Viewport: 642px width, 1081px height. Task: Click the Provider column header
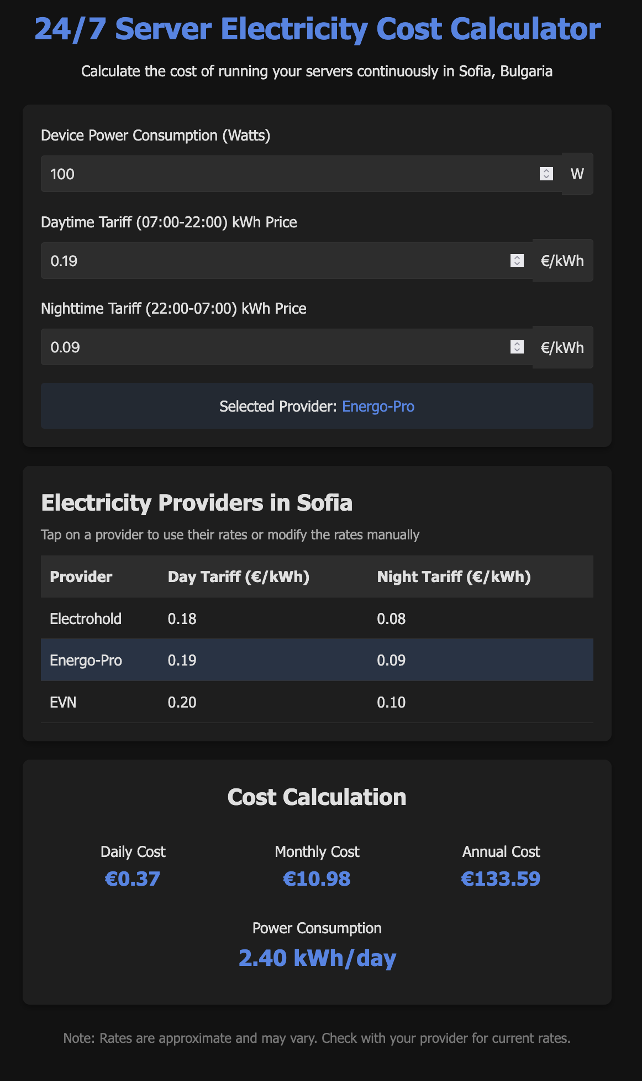coord(81,576)
